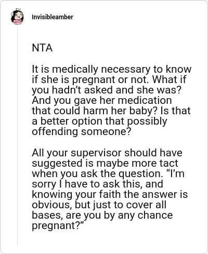
Task: Click the line 'that could harm her baby?'
Action: point(111,111)
